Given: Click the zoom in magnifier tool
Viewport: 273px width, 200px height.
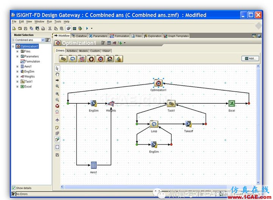Looking at the screenshot, I should pos(57,94).
